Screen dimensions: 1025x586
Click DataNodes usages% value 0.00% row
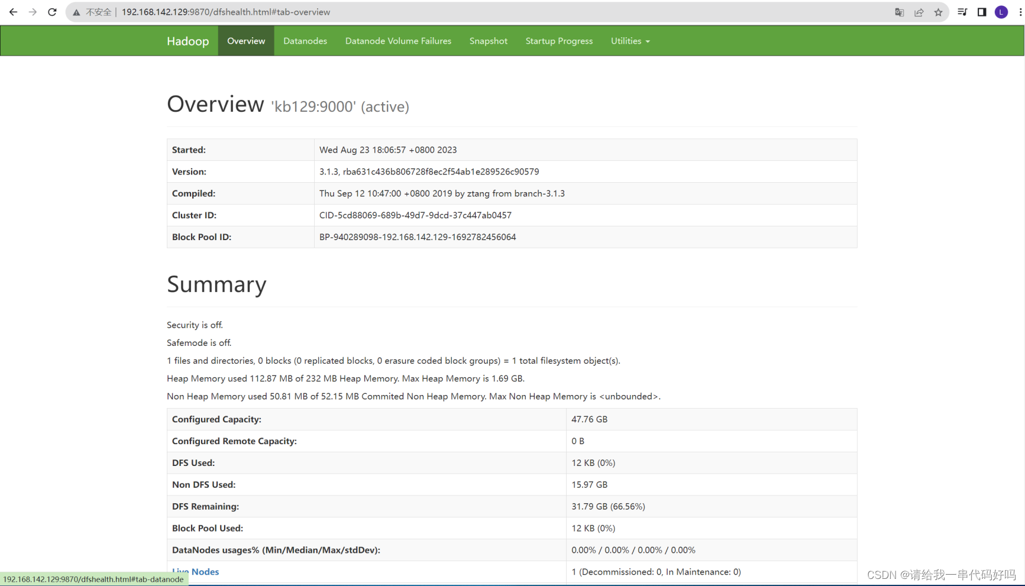coord(633,551)
